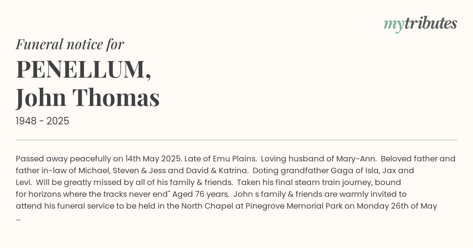Click the John Thomas name heading
Image resolution: width=473 pixels, height=248 pixels.
(88, 97)
